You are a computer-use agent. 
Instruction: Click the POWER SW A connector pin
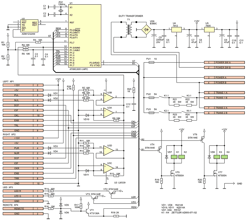[223, 62]
